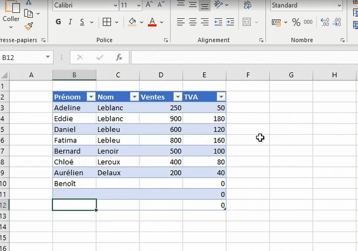Open Presse-papiers dialog launcher
The height and width of the screenshot is (251, 358).
pos(43,40)
